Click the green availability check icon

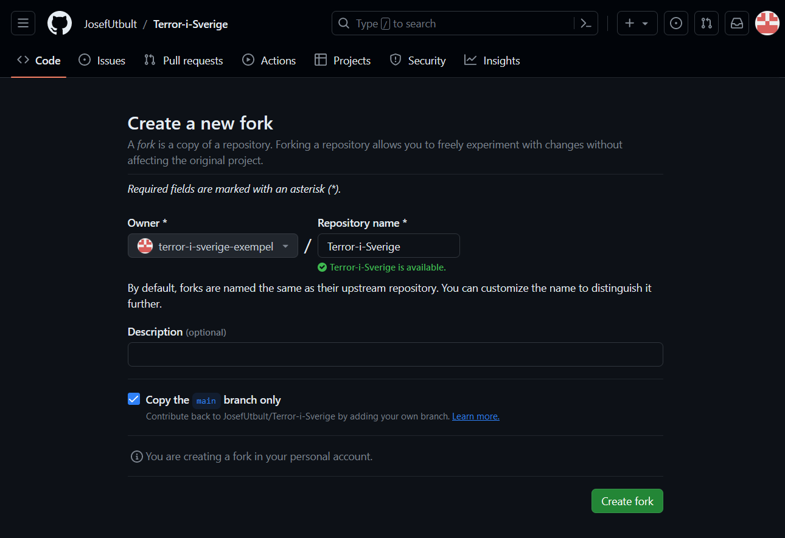click(x=323, y=267)
